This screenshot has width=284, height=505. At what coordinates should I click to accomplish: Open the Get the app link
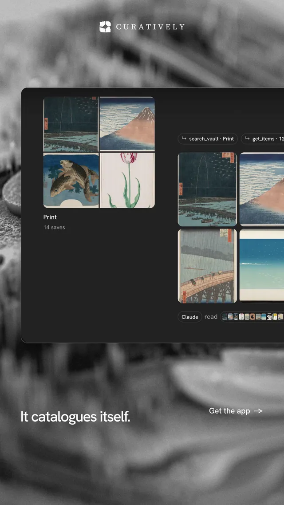pyautogui.click(x=236, y=410)
